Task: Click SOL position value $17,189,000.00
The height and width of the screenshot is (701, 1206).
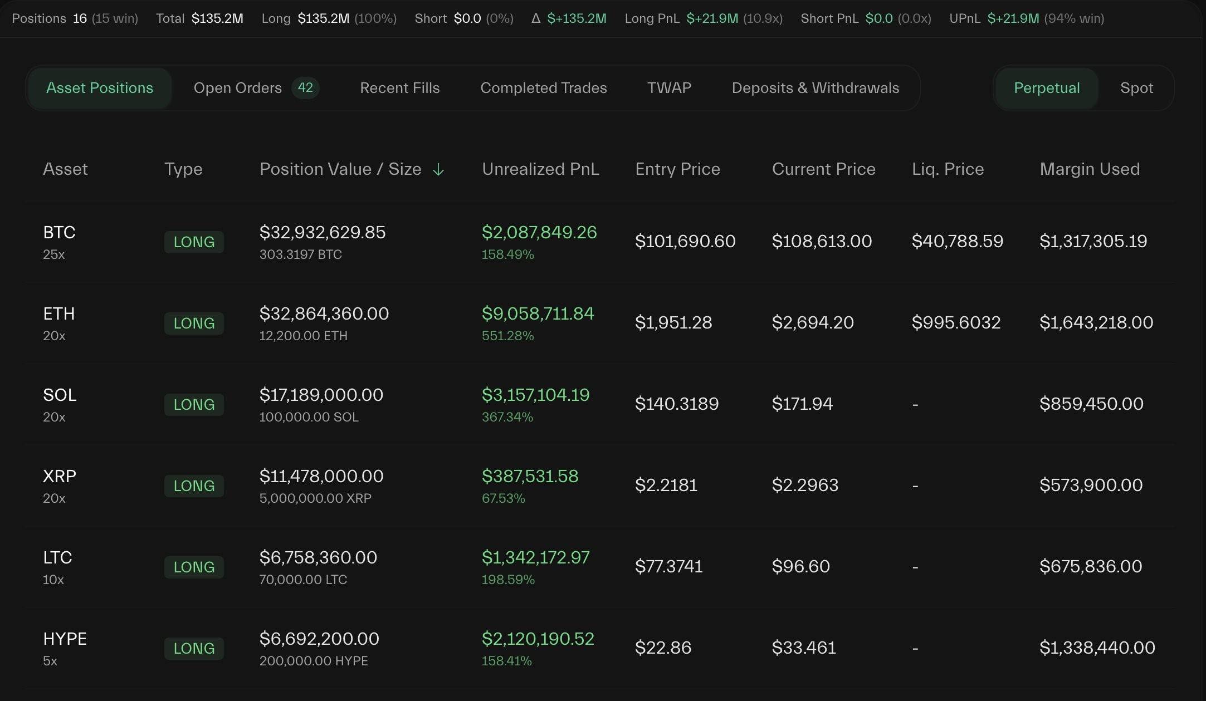Action: (321, 395)
